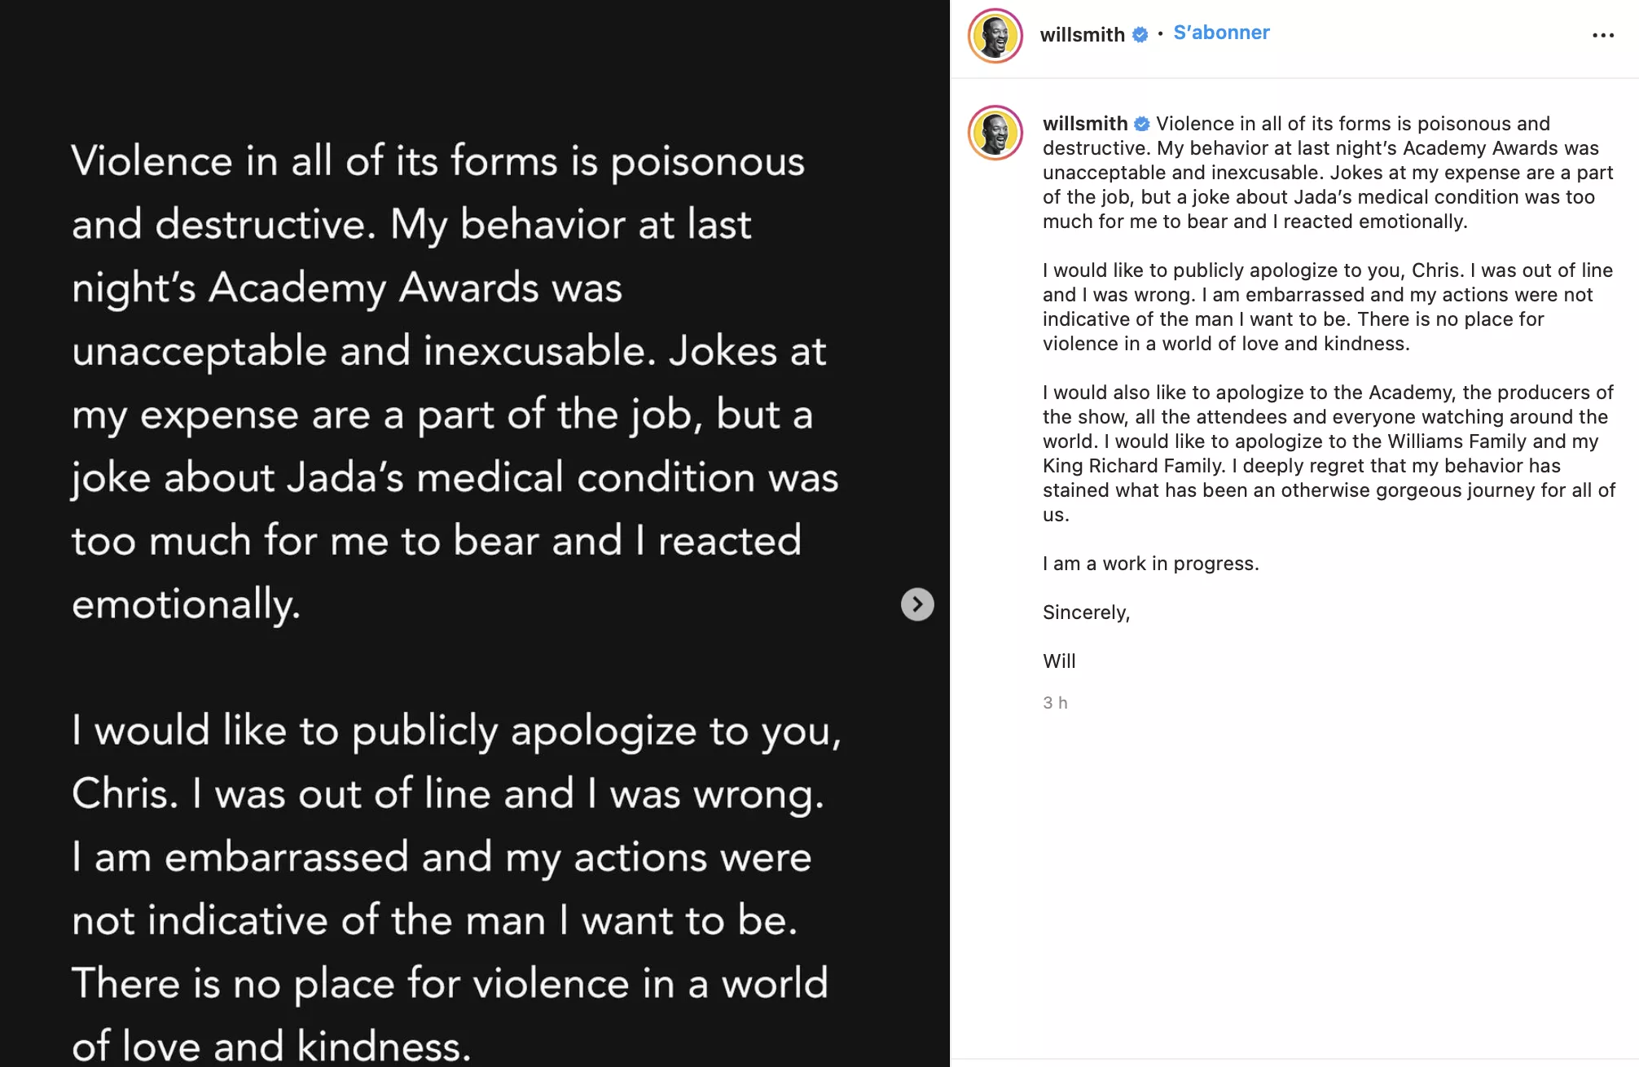Image resolution: width=1639 pixels, height=1067 pixels.
Task: Click the verified badge in the caption
Action: [1142, 124]
